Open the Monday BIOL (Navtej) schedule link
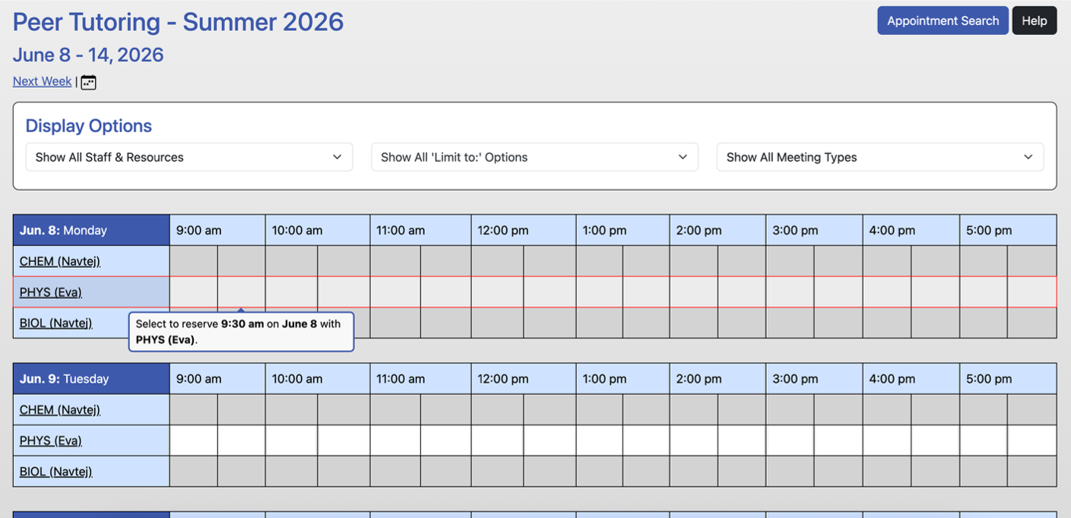 coord(56,323)
